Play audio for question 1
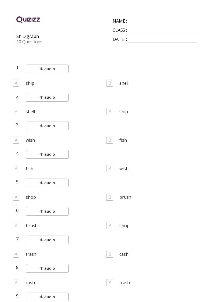The image size is (213, 302). [47, 69]
